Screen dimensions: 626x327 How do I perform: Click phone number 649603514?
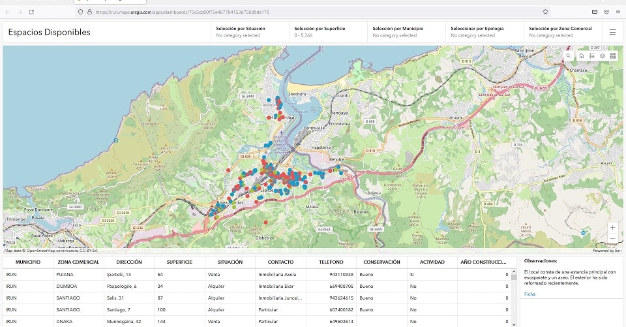(x=341, y=321)
